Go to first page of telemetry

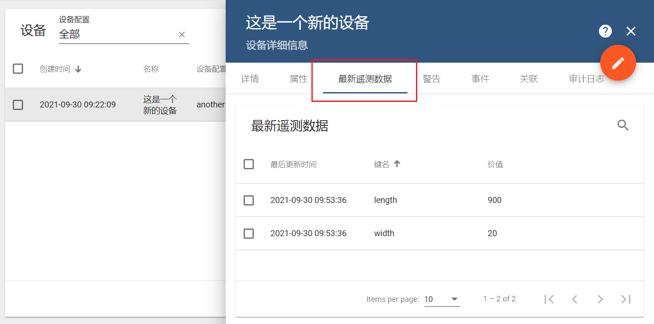549,299
